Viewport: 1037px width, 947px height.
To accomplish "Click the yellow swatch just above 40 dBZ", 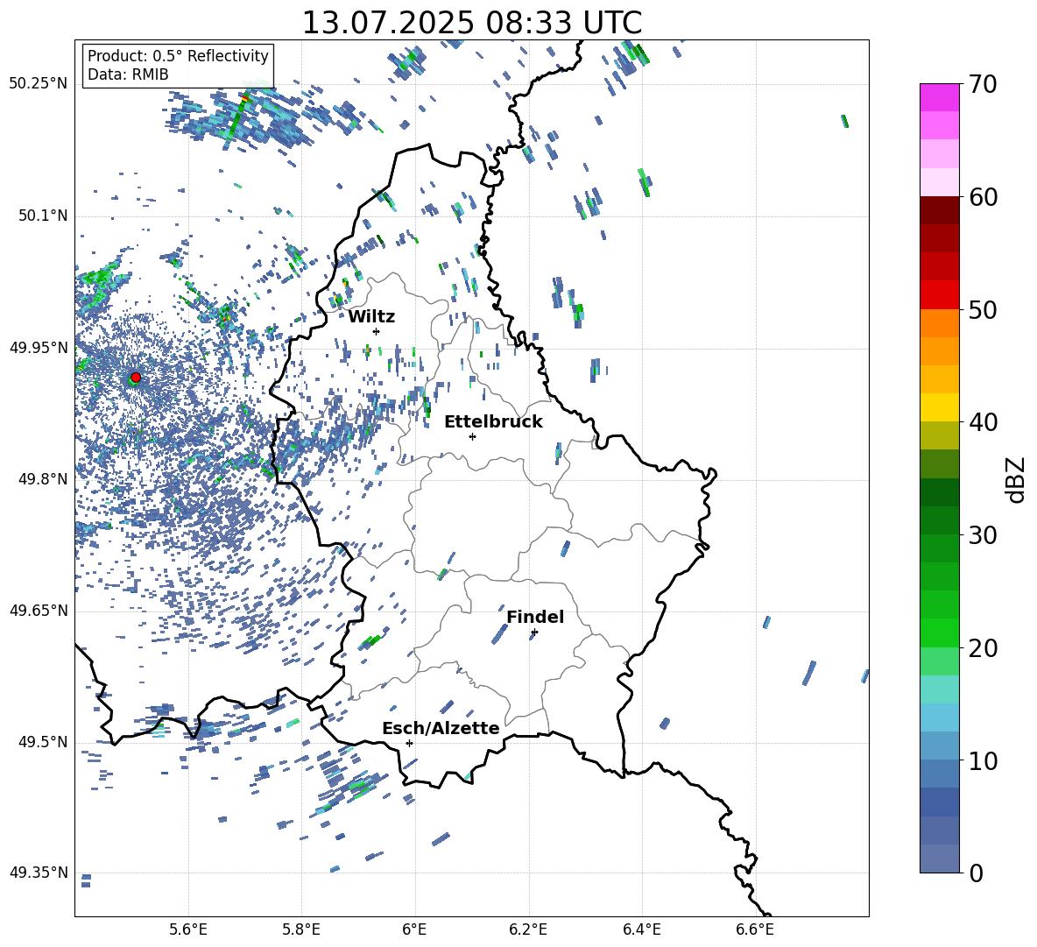I will pyautogui.click(x=939, y=407).
